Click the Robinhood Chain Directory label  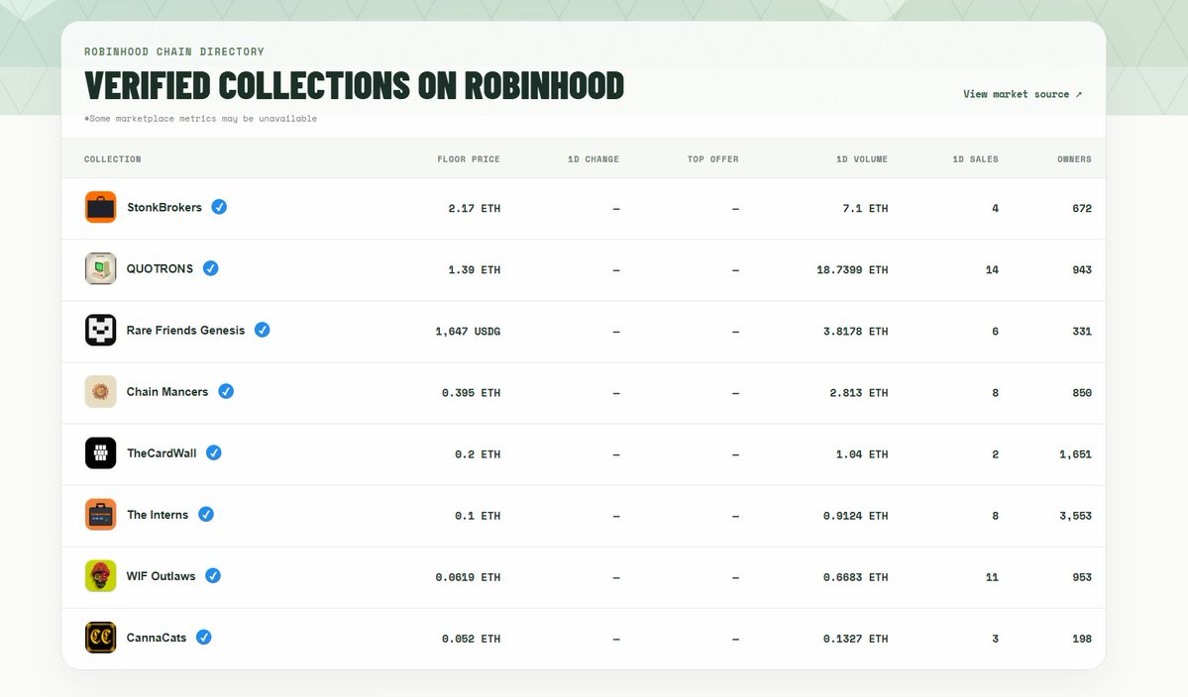pos(174,51)
